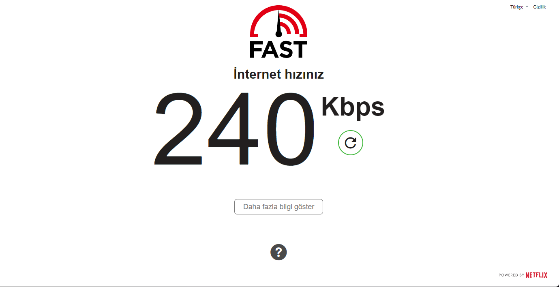Open the Gizlilik privacy link
Viewport: 559px width, 287px height.
[540, 7]
